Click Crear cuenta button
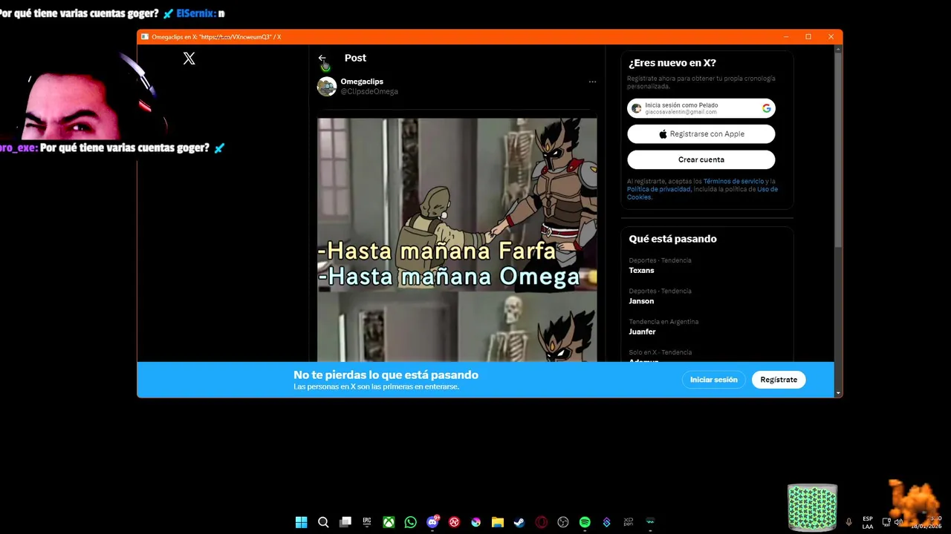This screenshot has width=951, height=534. point(701,159)
